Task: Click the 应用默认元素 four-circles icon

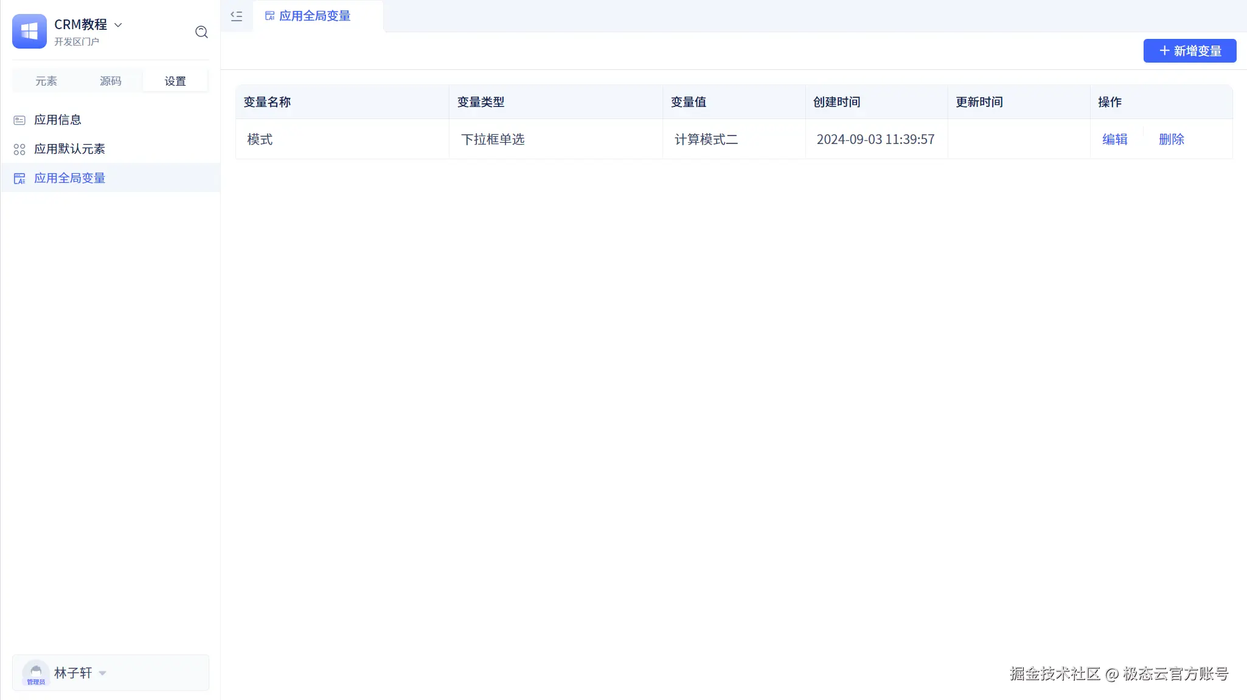Action: point(19,149)
